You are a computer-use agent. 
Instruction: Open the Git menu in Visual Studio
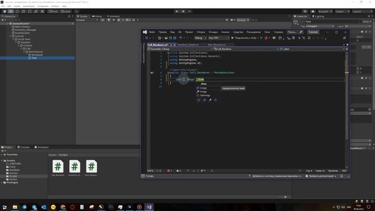pyautogui.click(x=180, y=32)
